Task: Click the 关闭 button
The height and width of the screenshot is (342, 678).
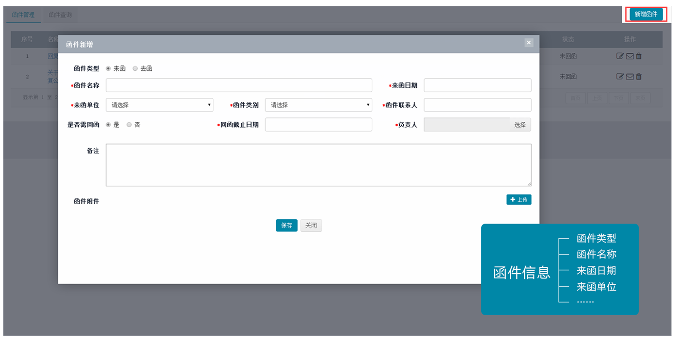Action: click(x=311, y=226)
